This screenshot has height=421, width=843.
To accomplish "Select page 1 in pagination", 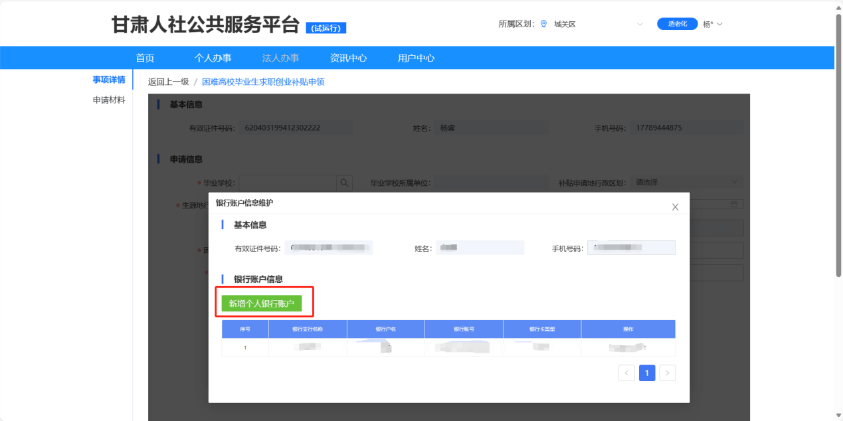I will (x=647, y=373).
